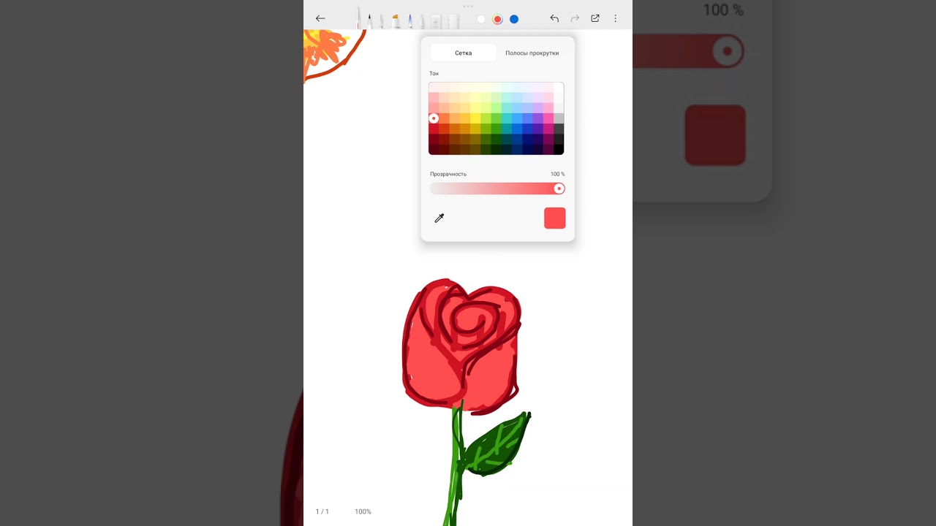Choose the white color preset in toolbar
The height and width of the screenshot is (526, 936).
481,19
